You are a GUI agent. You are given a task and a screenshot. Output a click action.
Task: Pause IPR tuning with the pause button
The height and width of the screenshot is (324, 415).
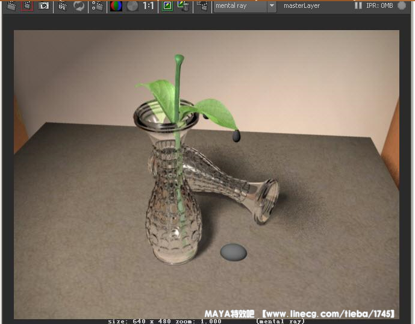[x=358, y=6]
